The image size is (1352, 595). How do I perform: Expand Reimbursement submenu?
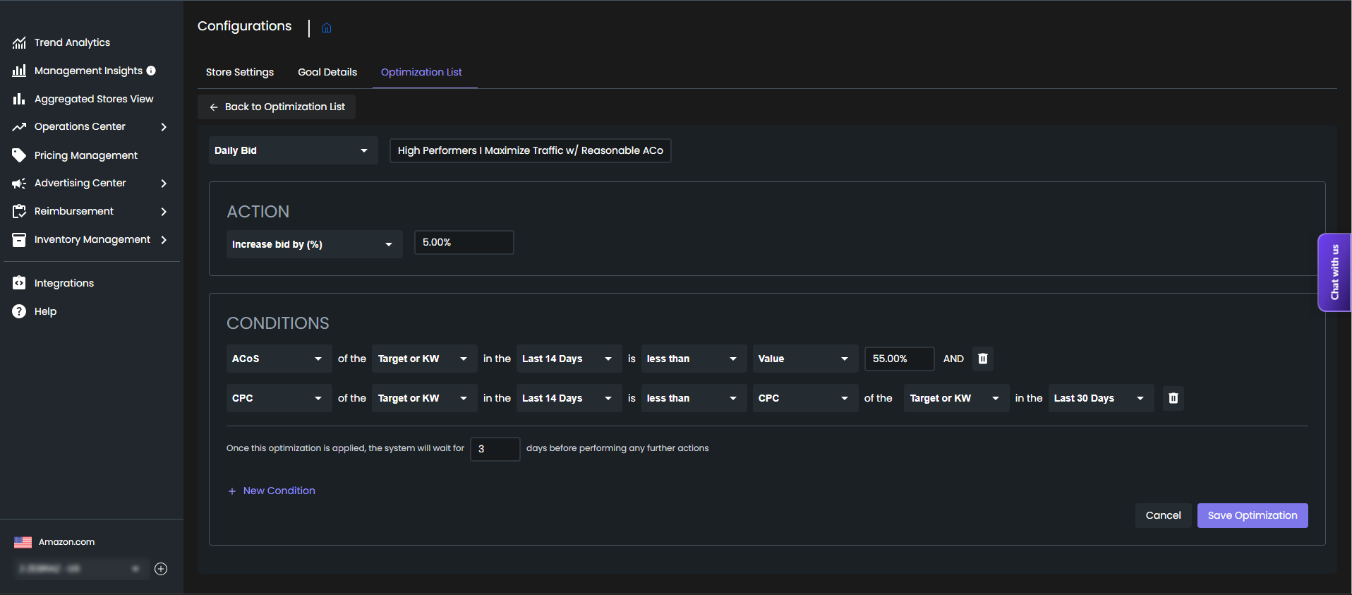(x=164, y=212)
